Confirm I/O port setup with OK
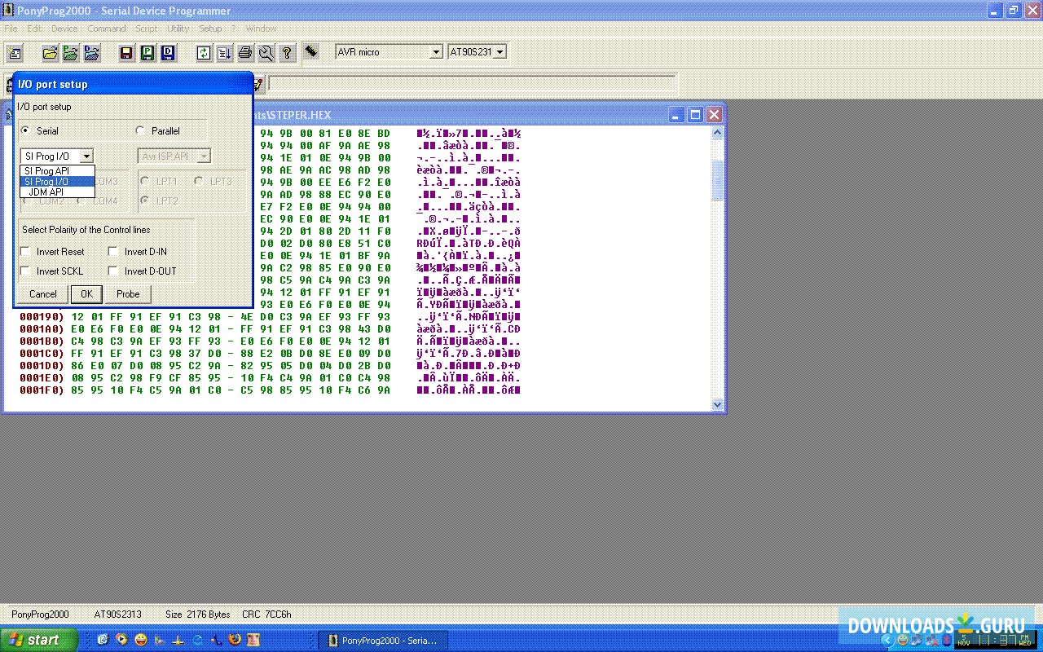Viewport: 1043px width, 652px height. [x=86, y=294]
